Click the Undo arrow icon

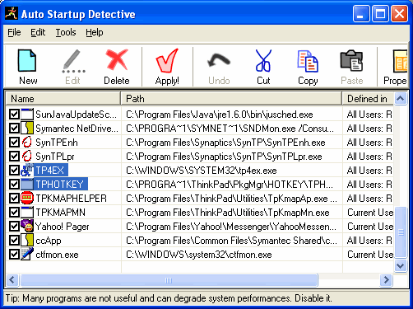tap(219, 60)
